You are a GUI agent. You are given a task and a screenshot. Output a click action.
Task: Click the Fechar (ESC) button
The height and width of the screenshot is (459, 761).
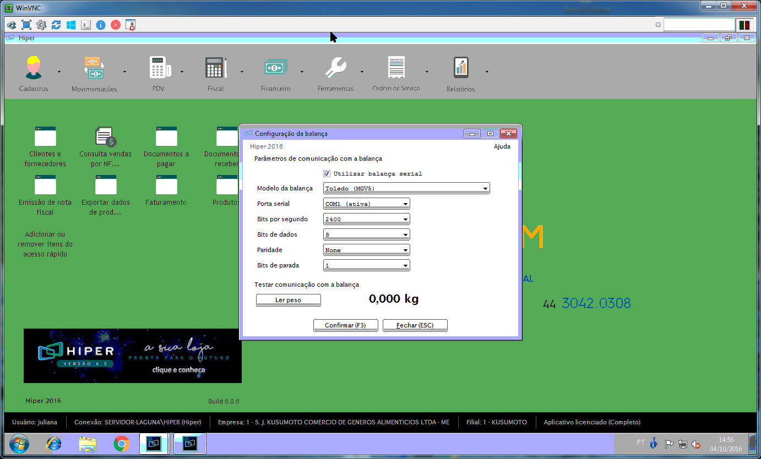tap(415, 325)
